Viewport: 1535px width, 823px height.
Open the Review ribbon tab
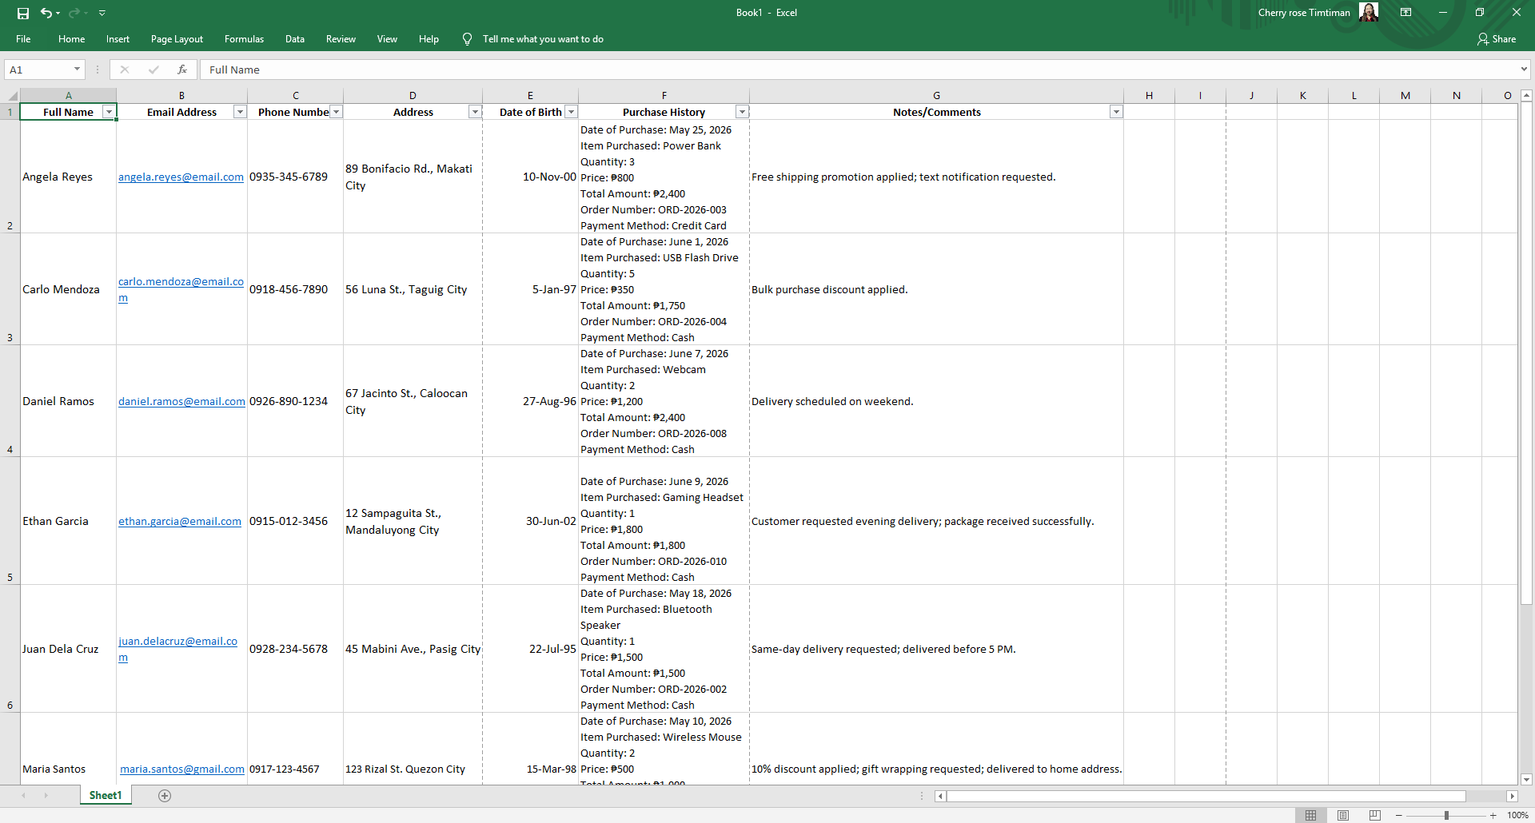tap(341, 39)
